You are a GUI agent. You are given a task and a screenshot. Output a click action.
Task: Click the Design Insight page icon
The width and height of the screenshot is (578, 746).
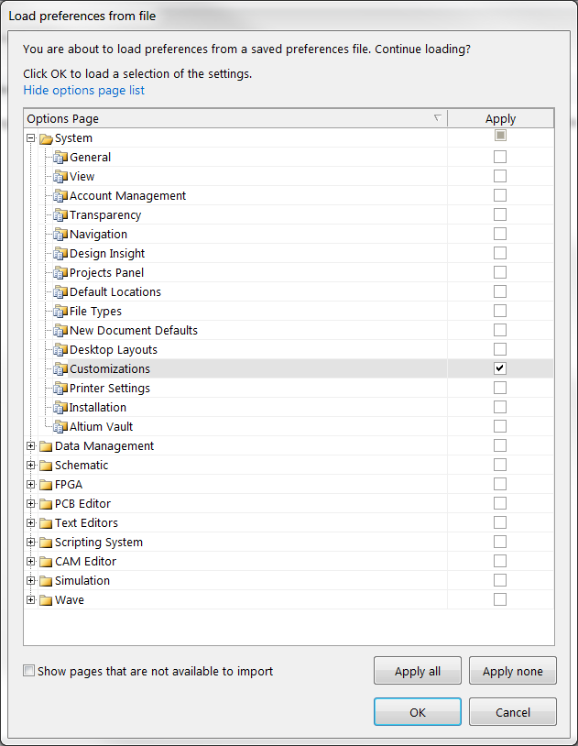[x=60, y=254]
